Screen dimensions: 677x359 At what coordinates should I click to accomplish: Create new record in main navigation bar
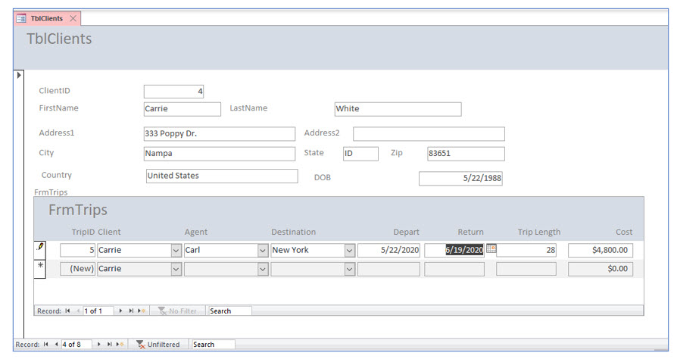click(x=120, y=345)
